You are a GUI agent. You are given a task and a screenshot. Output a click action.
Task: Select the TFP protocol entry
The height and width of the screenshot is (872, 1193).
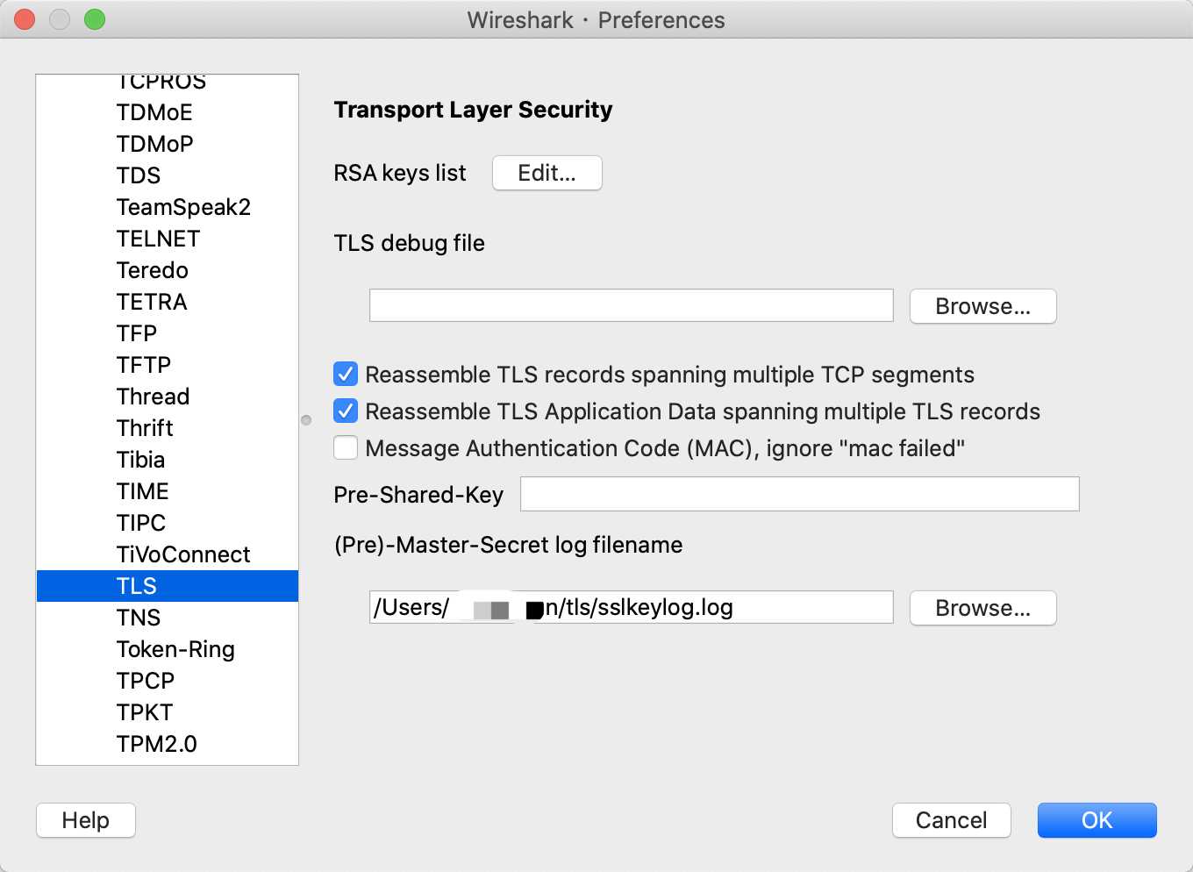[167, 333]
